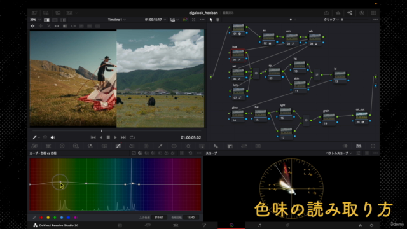The image size is (407, 229).
Task: Open the Timeline 1 dropdown
Action: pyautogui.click(x=116, y=20)
